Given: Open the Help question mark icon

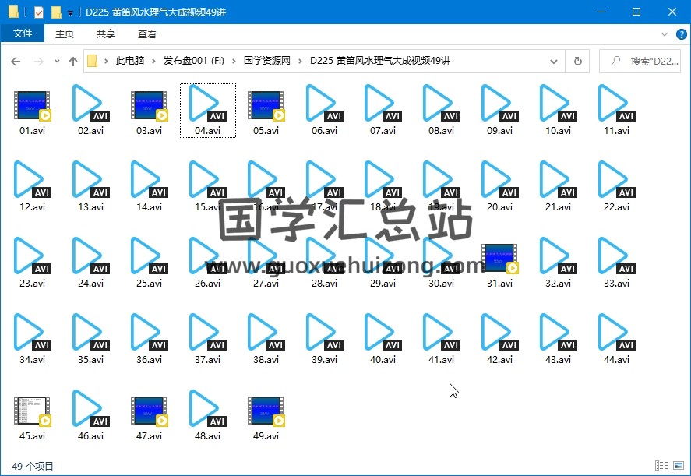Looking at the screenshot, I should point(680,34).
